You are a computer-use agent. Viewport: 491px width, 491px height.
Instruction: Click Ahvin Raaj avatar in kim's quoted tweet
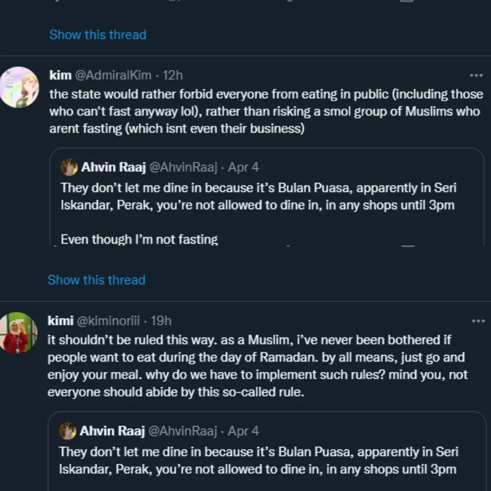coord(69,167)
